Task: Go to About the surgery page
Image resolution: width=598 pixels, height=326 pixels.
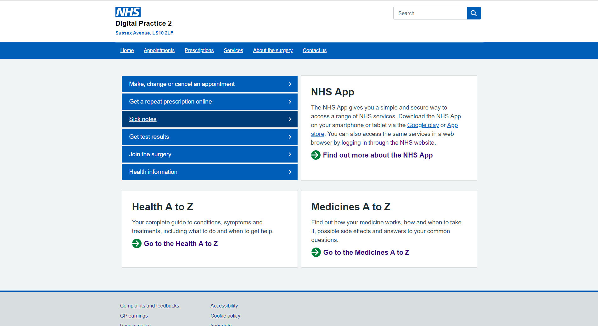Action: [x=273, y=51]
